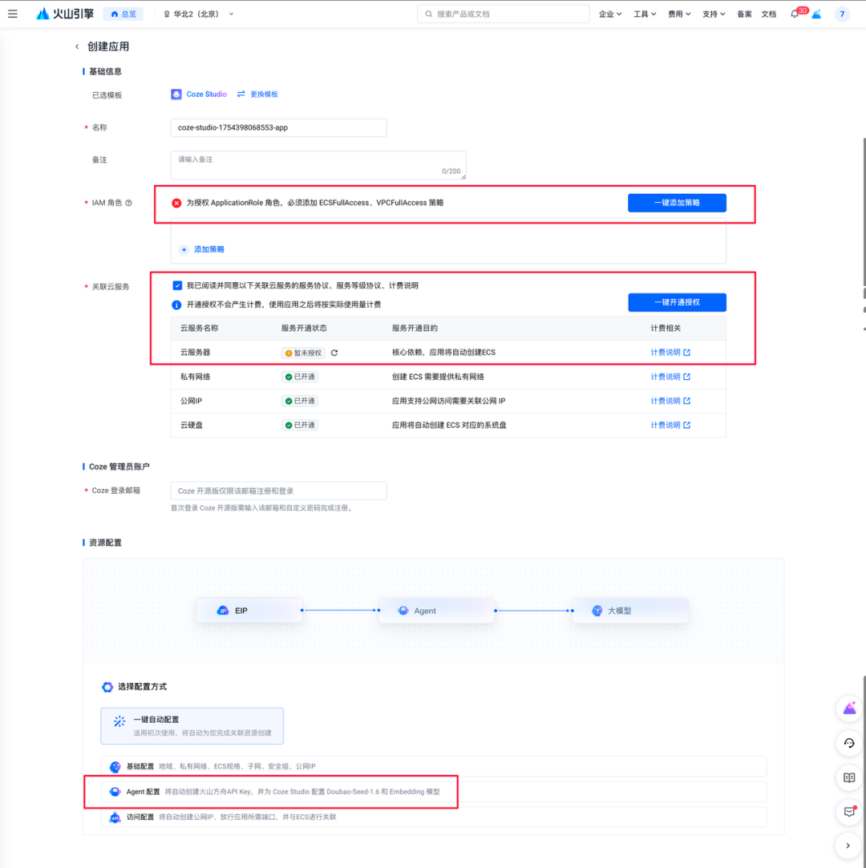Open the documentation book icon on right sidebar
This screenshot has height=868, width=866.
pos(849,777)
